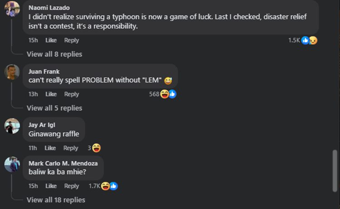
Task: Expand View all 18 replies
Action: (56, 200)
